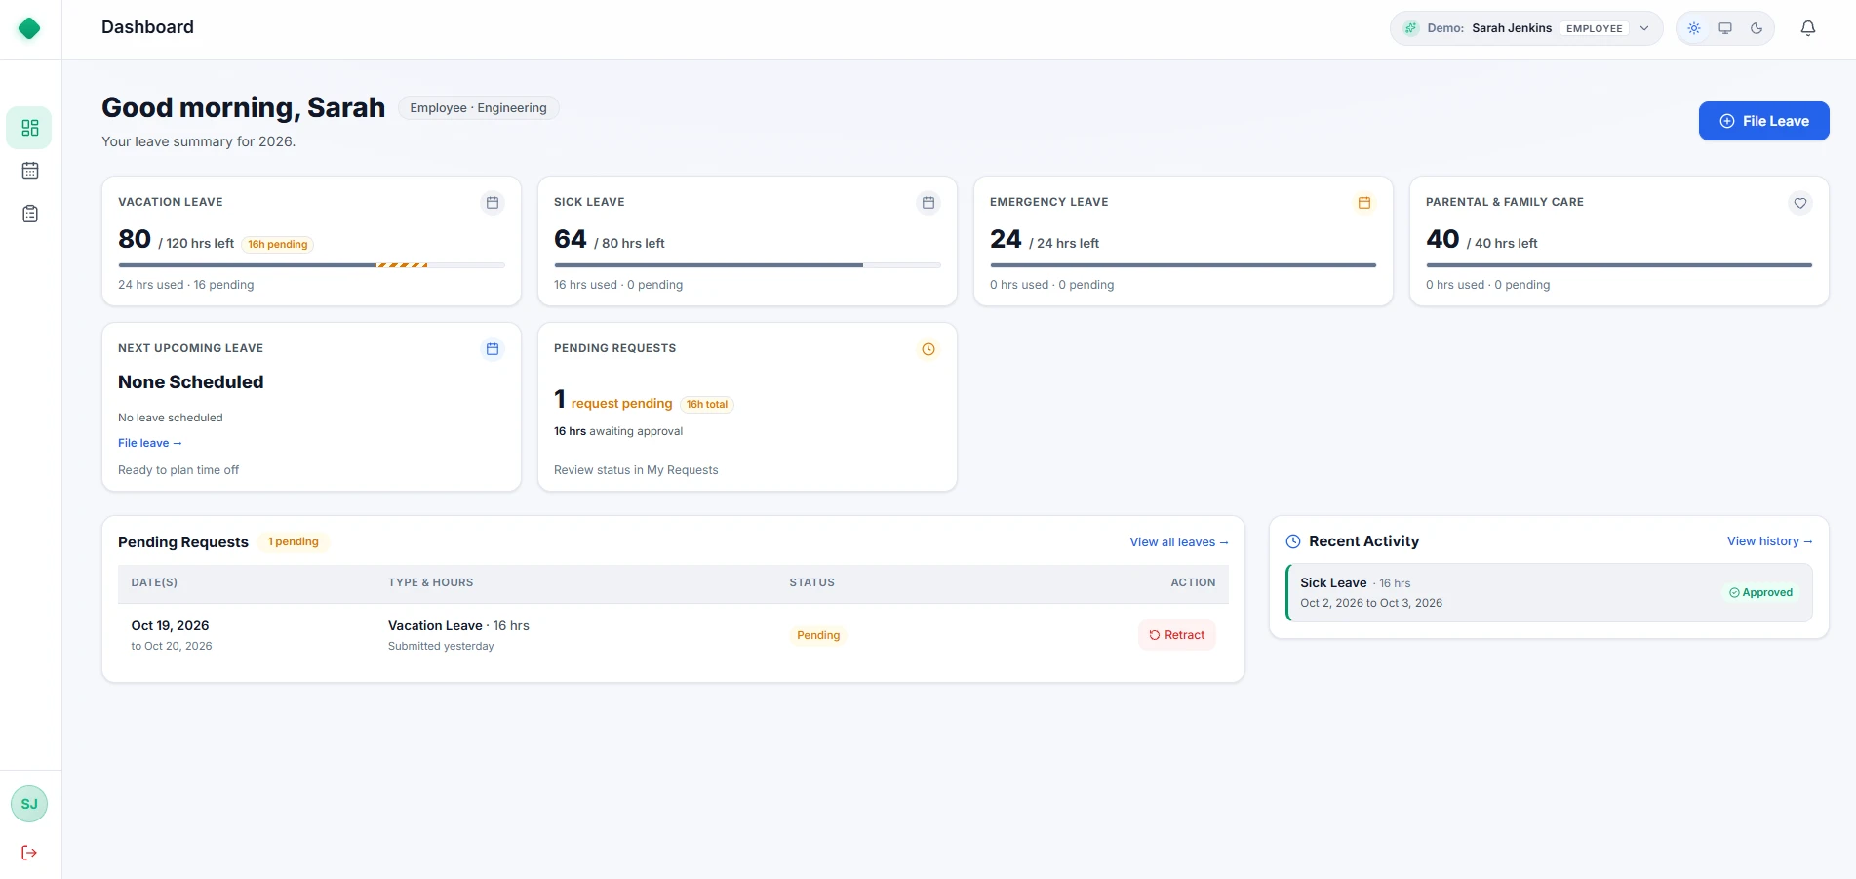
Task: Click the Sick Leave progress bar
Action: (x=747, y=265)
